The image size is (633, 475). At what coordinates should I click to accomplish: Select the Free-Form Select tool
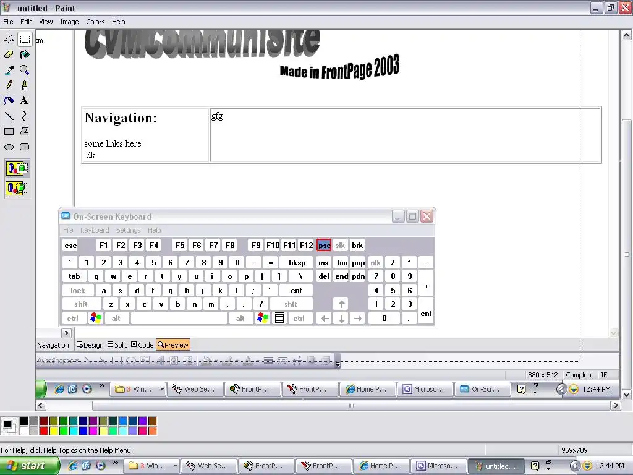(9, 39)
